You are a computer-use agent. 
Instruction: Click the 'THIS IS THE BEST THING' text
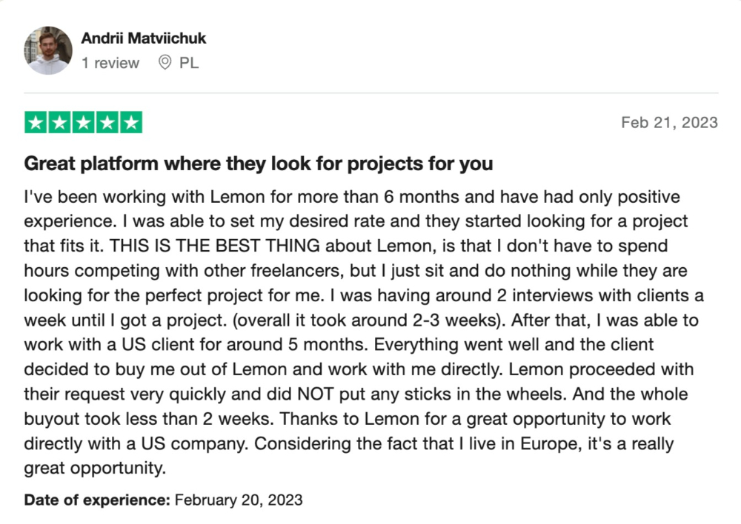point(215,246)
